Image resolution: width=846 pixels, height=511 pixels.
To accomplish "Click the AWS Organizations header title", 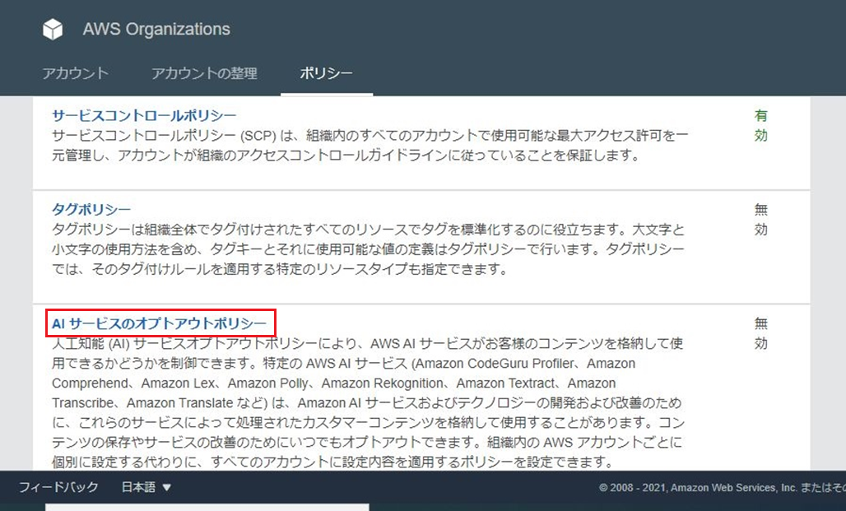I will [x=156, y=29].
